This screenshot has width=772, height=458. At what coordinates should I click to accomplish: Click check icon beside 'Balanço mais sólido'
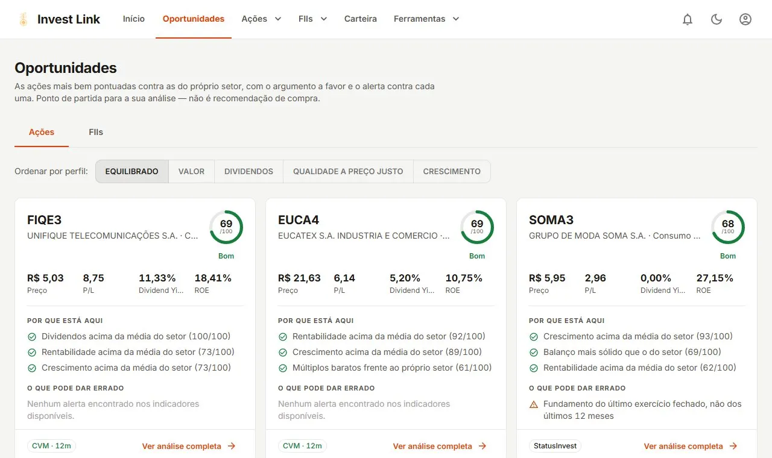pyautogui.click(x=534, y=353)
